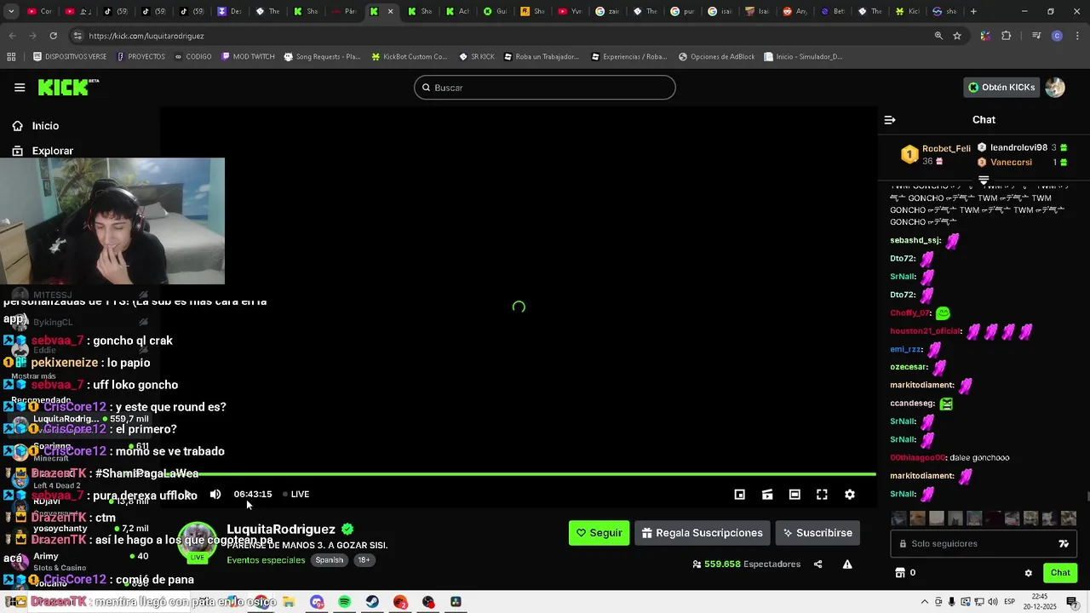Toggle theater mode in the player

[795, 494]
